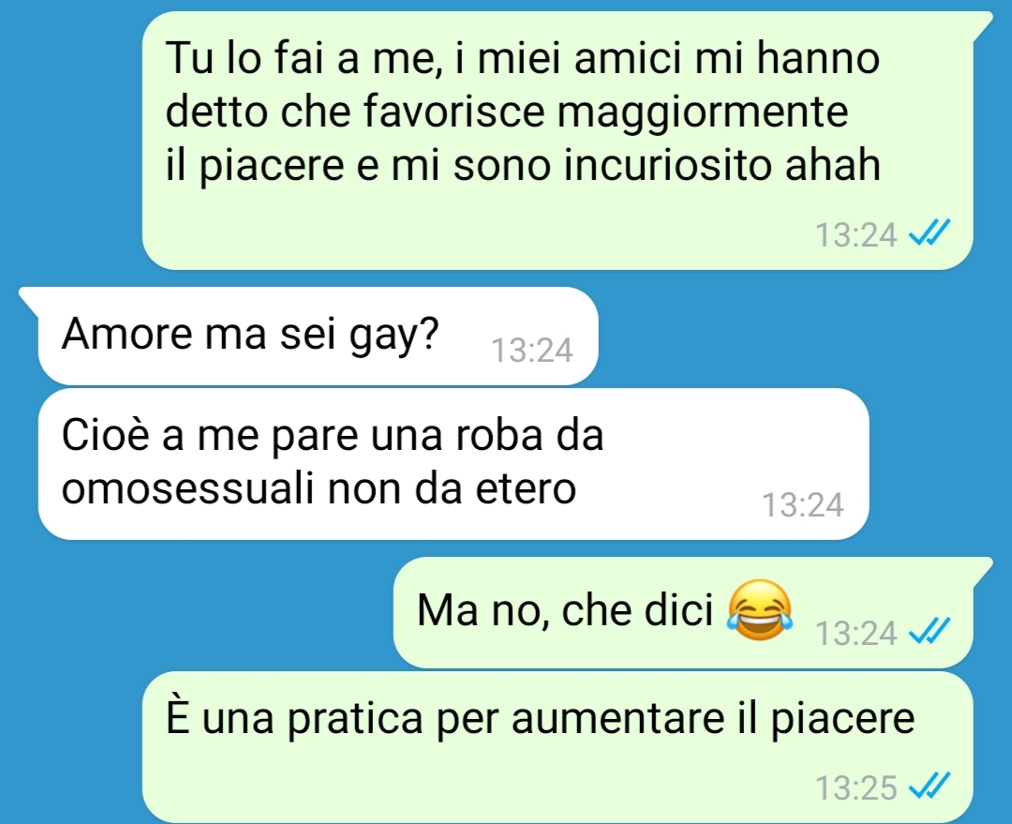Click the checkmarks beside 'Ma no, che dici'
Screen dimensions: 1012x824
click(x=929, y=631)
